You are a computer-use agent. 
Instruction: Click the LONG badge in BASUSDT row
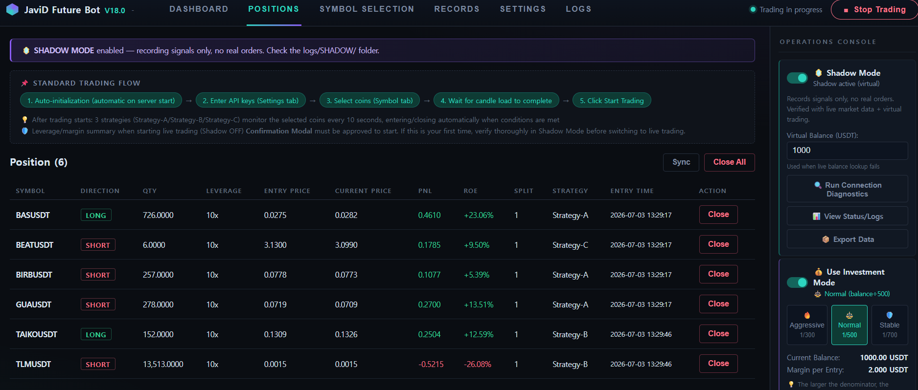[x=96, y=215]
